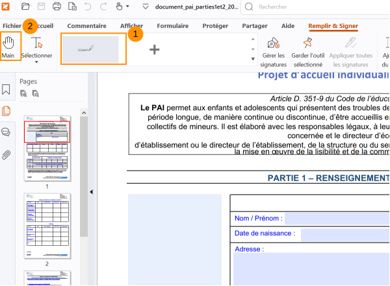Screen dimensions: 390x286
Task: Select page 2 thumbnail
Action: pyautogui.click(x=47, y=226)
